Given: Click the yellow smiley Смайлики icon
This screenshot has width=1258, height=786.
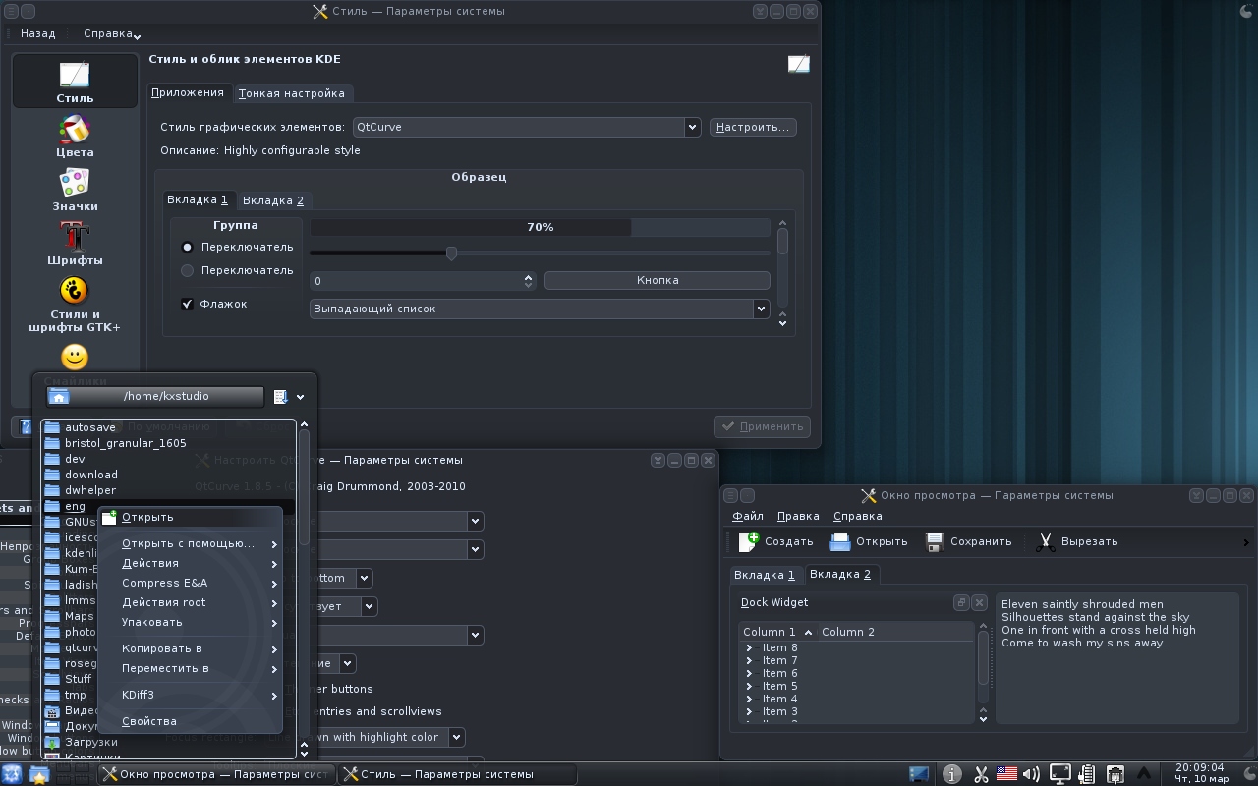Looking at the screenshot, I should [75, 357].
